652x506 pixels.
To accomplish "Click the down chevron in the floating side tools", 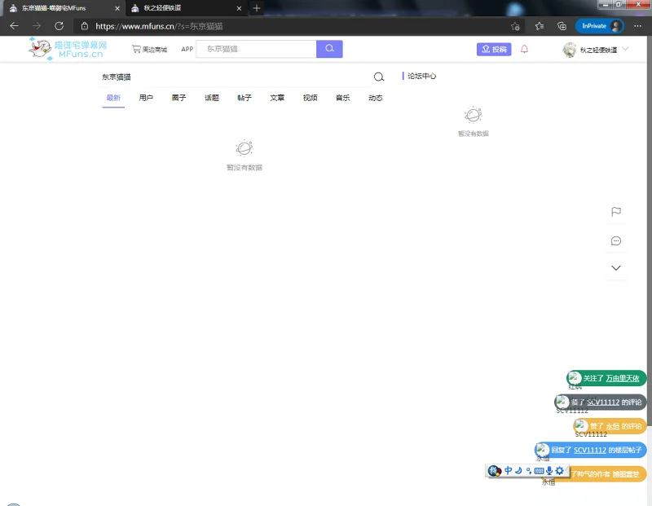I will point(616,268).
